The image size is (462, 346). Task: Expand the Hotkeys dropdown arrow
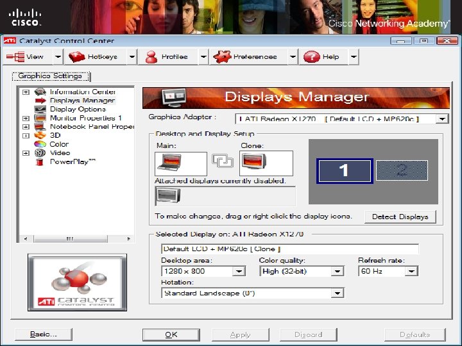pyautogui.click(x=132, y=57)
